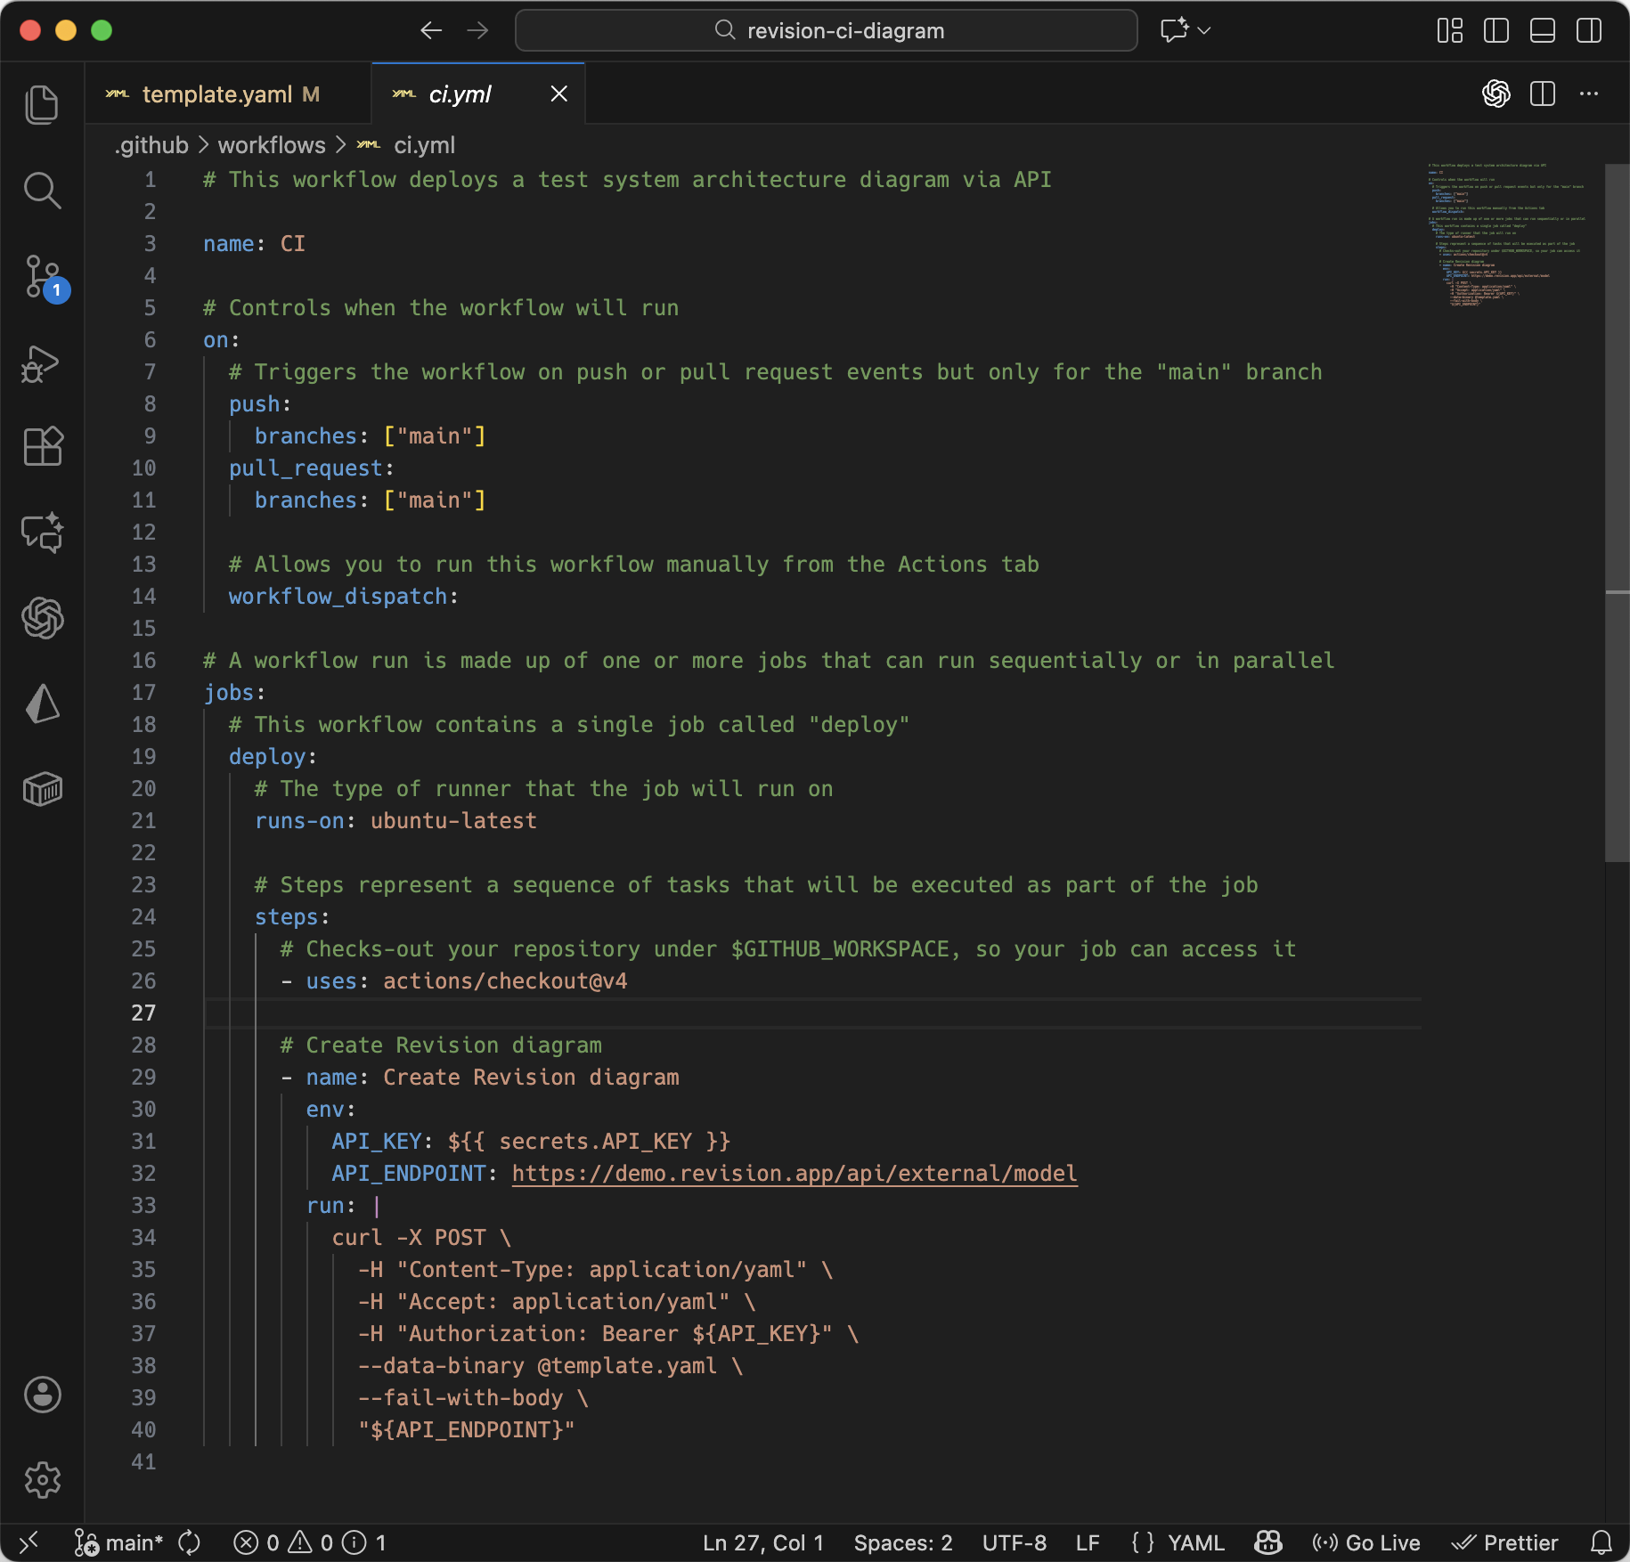The width and height of the screenshot is (1630, 1562).
Task: Open Search in the activity bar
Action: [42, 191]
